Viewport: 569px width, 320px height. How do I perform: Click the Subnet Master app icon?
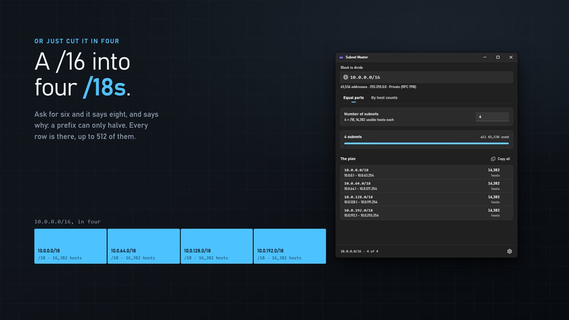click(341, 57)
